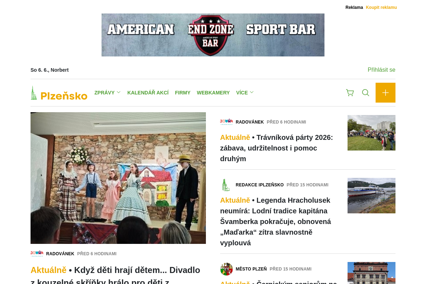Click the Město Plzeň coat-of-arms avatar
The width and height of the screenshot is (426, 284).
point(226,269)
